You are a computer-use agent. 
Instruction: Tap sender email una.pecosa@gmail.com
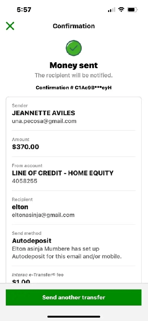(x=44, y=121)
